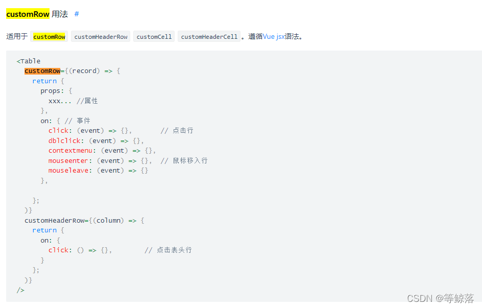This screenshot has height=308, width=482.
Task: Click the mouseleave handler line
Action: point(68,170)
